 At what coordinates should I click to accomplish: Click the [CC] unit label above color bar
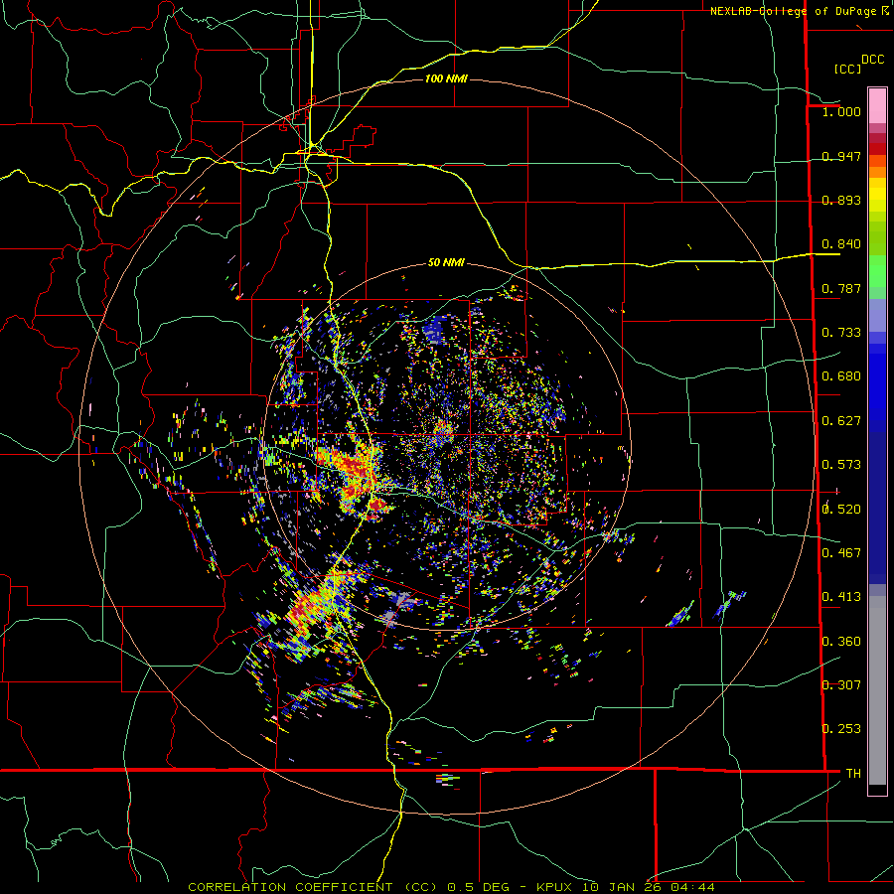pyautogui.click(x=847, y=69)
